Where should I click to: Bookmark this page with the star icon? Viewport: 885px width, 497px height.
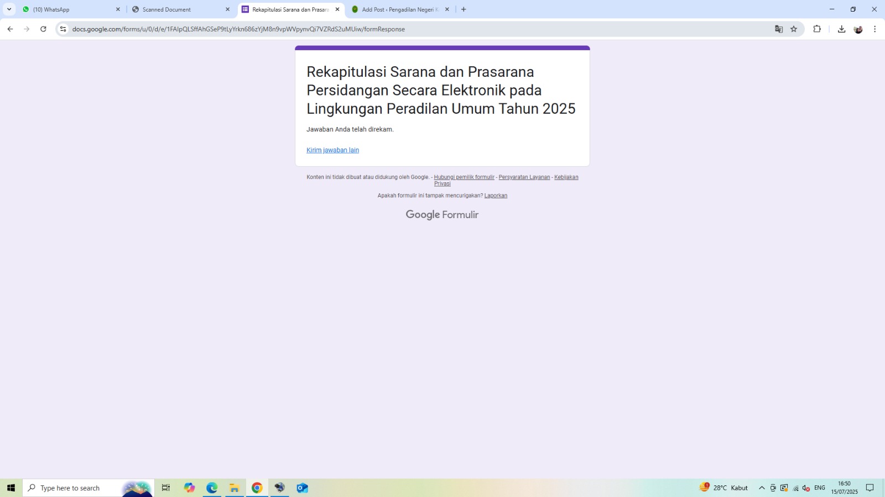coord(794,29)
